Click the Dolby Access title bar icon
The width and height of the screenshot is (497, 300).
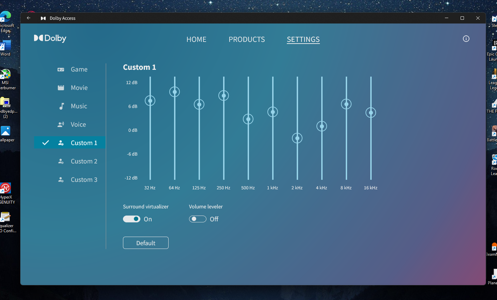click(x=43, y=18)
